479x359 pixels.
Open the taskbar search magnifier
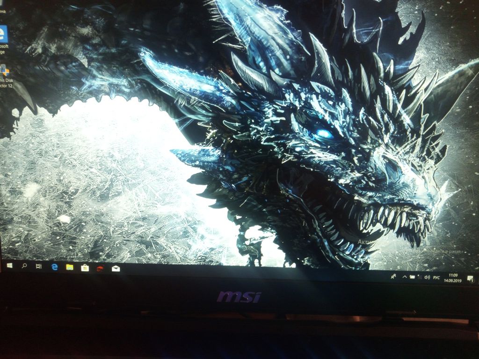click(24, 266)
